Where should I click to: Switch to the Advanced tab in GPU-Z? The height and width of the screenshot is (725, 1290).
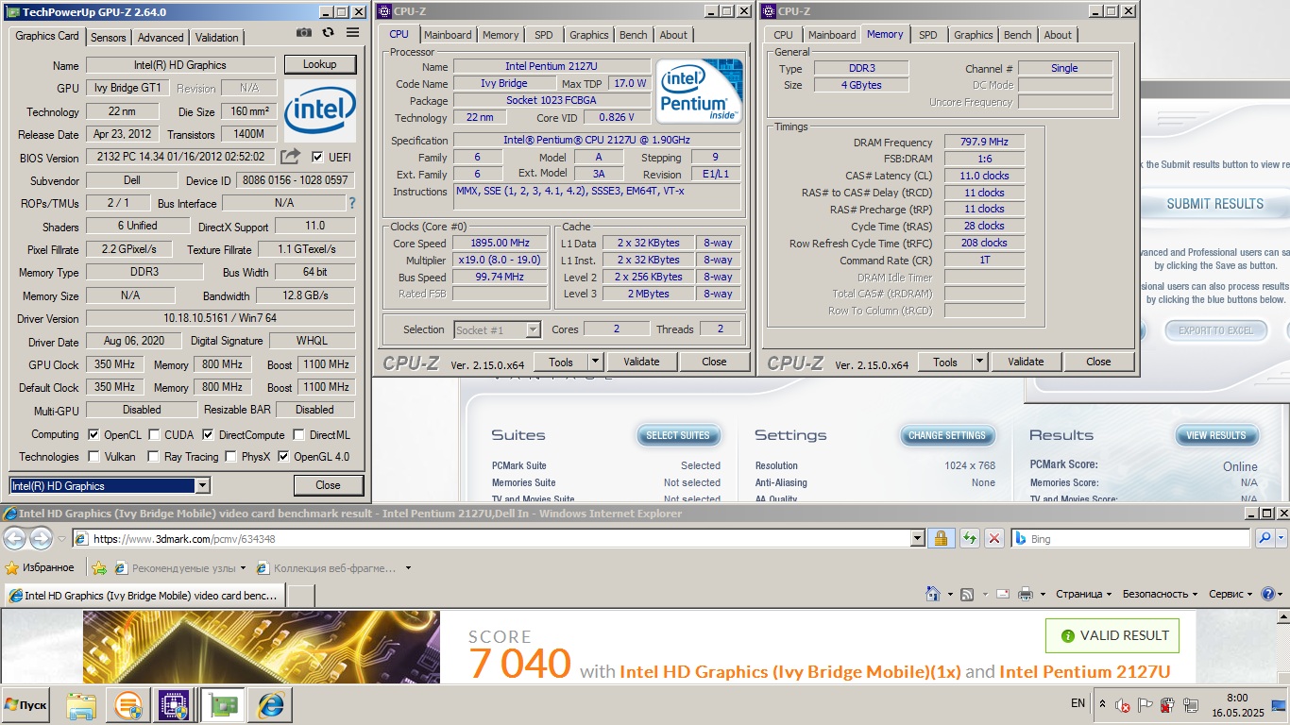(x=161, y=38)
